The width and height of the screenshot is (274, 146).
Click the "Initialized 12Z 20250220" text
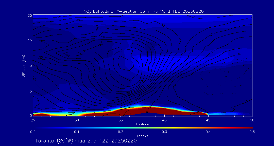(x=105, y=141)
